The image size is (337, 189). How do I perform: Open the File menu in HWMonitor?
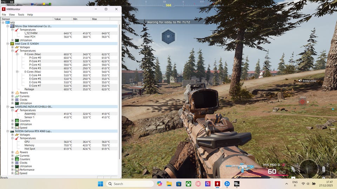(x=4, y=15)
